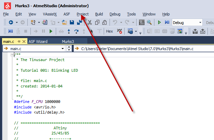The width and height of the screenshot is (214, 140).
Task: Toggle the pin on main.c tab
Action: click(19, 42)
